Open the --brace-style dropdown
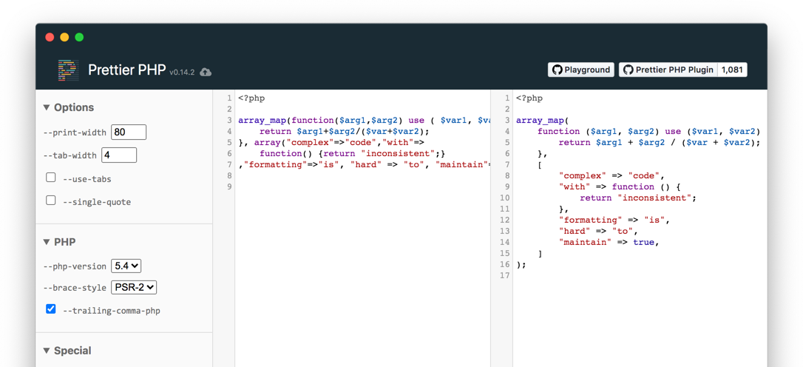The width and height of the screenshot is (803, 367). (x=134, y=288)
